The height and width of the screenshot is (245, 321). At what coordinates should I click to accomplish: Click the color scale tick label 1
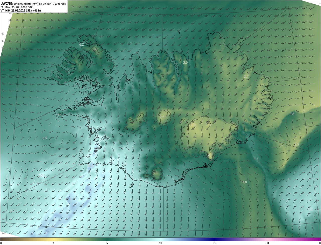[x=54, y=243]
